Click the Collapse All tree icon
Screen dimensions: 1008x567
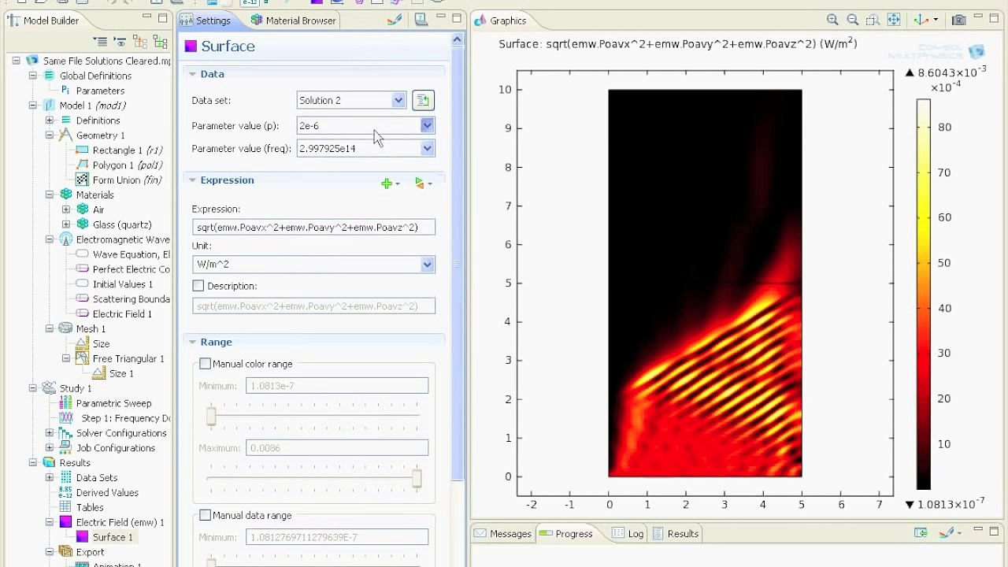coord(100,41)
